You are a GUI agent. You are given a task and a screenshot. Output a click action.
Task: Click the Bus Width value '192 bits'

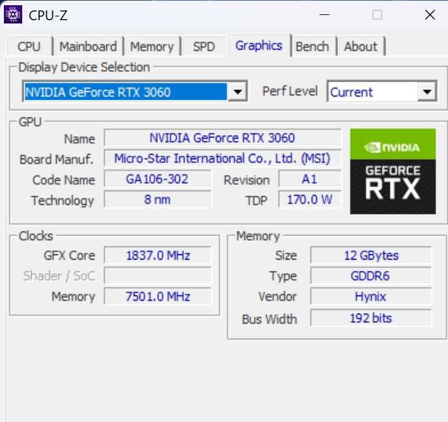tap(371, 318)
